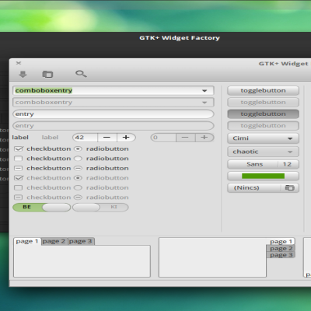
Task: Click the open-window toolbar icon
Action: pos(47,74)
